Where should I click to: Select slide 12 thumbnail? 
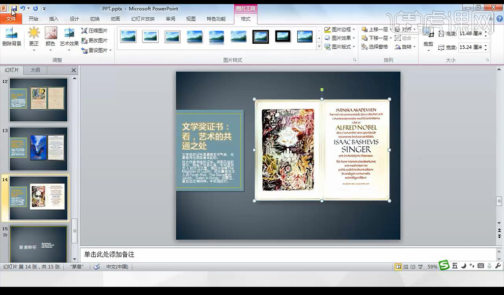39,100
